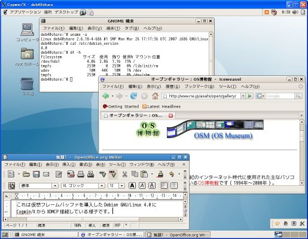Viewport: 308px width, 239px height.
Task: Stop loading in Iceweasel
Action: tap(144, 96)
